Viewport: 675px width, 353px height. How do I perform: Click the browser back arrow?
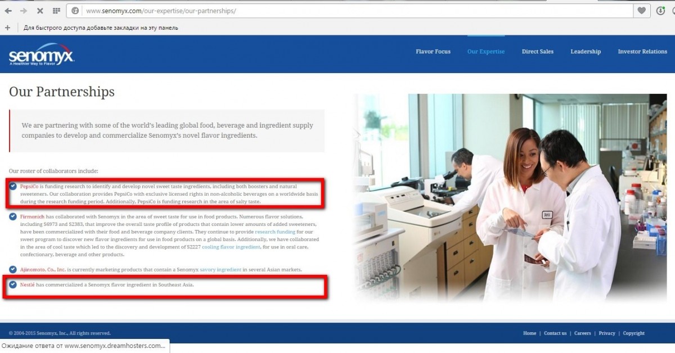(x=8, y=11)
